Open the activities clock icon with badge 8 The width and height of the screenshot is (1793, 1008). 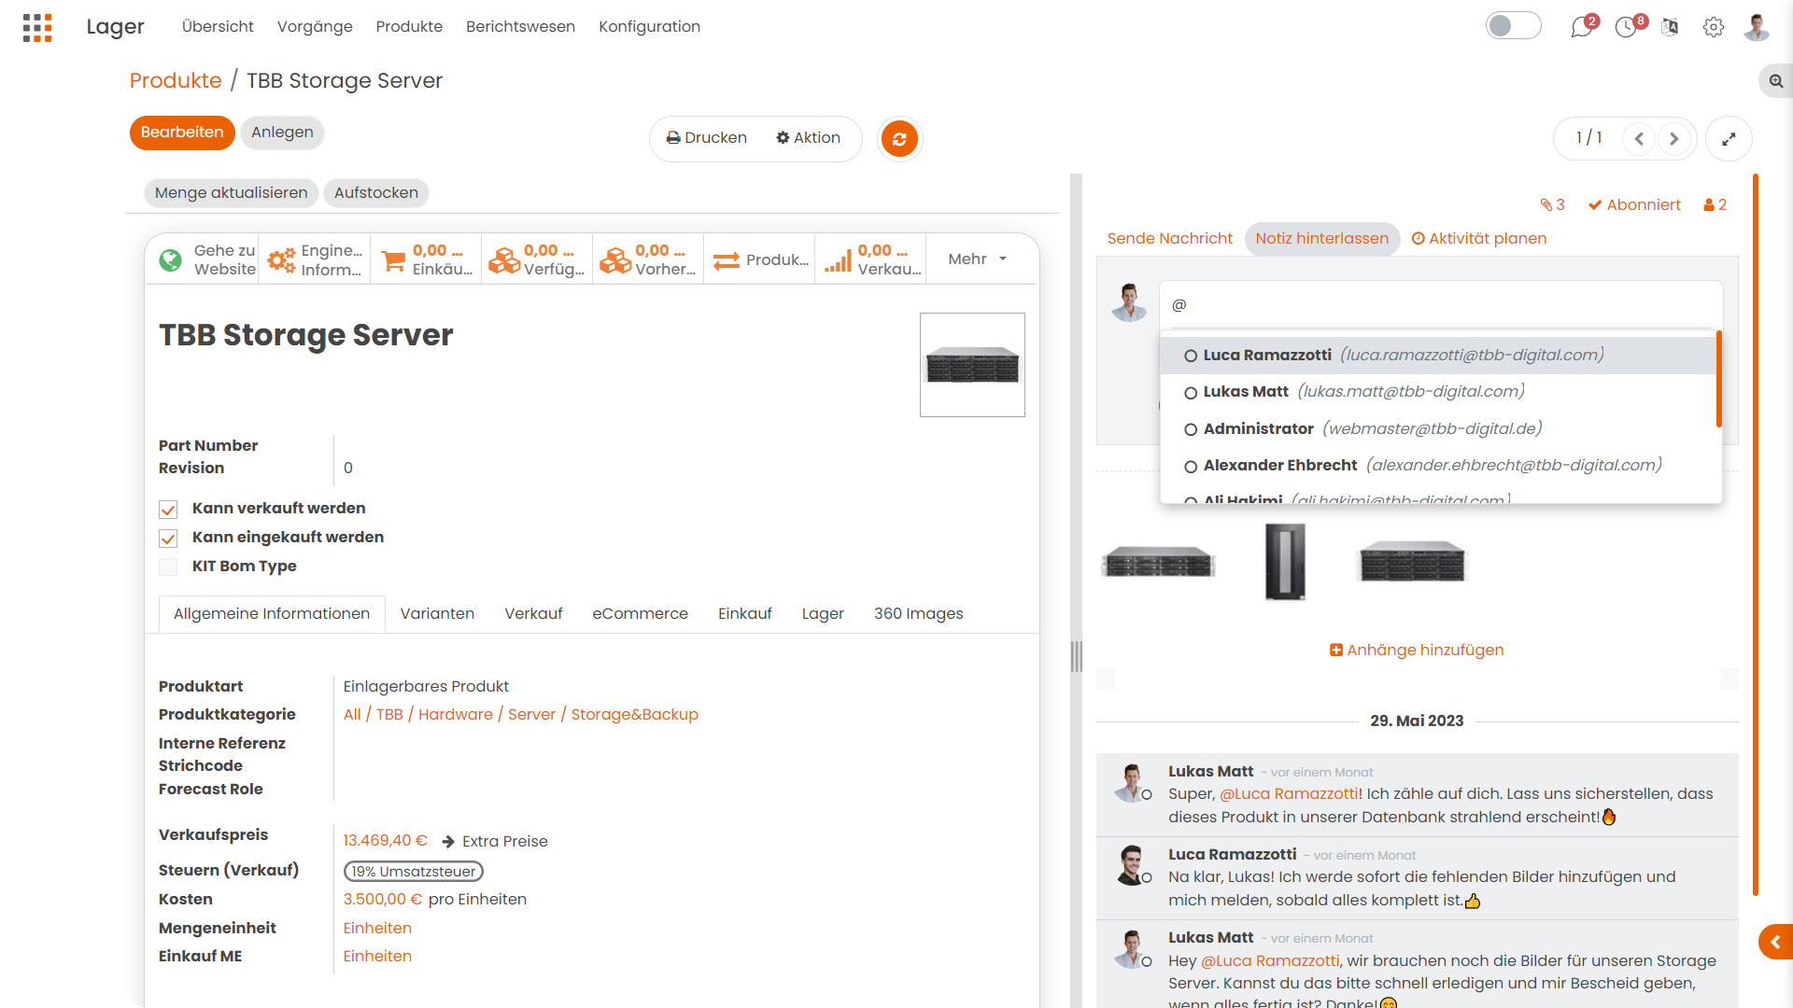pyautogui.click(x=1628, y=27)
